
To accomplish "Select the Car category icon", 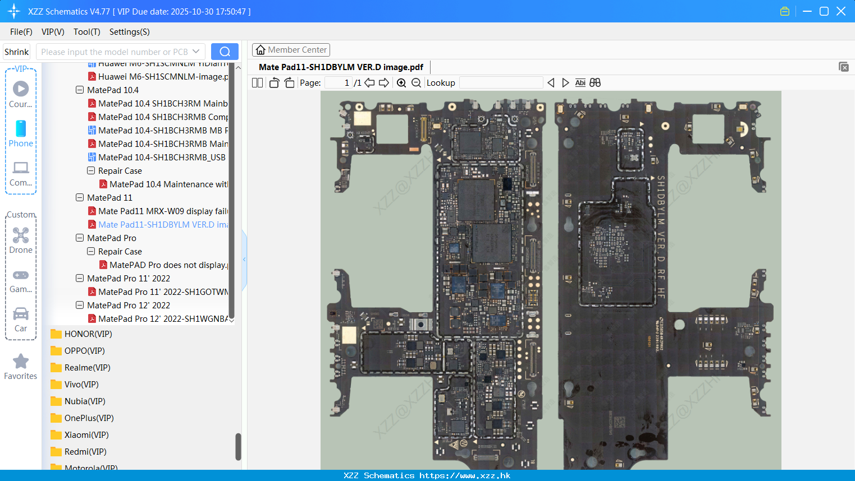I will point(21,320).
